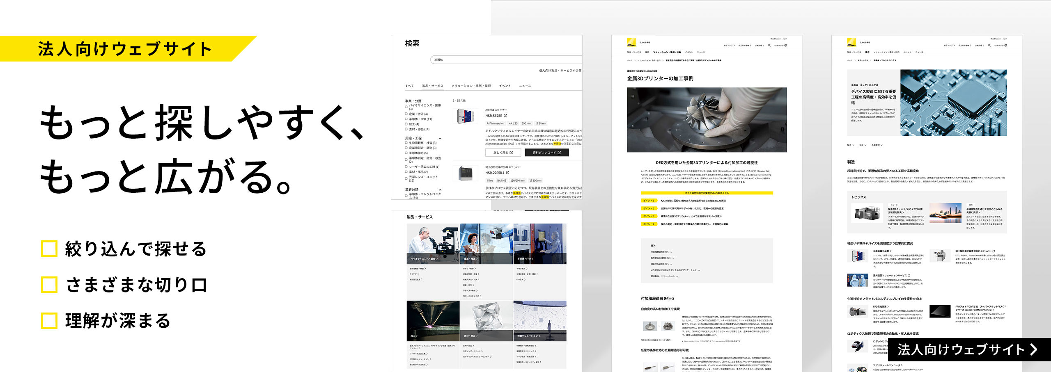Switch to the 製品・サービス search results tab
Image resolution: width=1051 pixels, height=372 pixels.
(x=433, y=86)
